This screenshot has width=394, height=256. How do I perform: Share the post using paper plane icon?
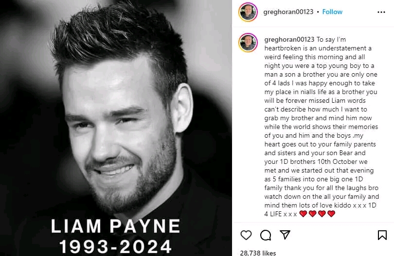point(285,235)
